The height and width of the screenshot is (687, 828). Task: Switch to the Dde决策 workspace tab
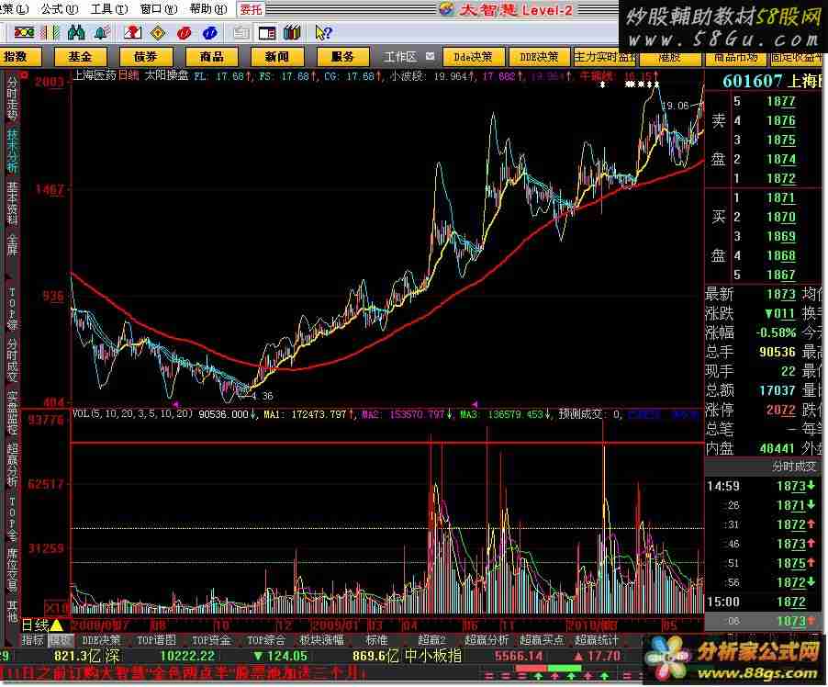(x=473, y=57)
